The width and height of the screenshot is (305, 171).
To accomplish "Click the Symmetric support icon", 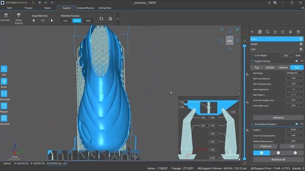I will [6, 16].
